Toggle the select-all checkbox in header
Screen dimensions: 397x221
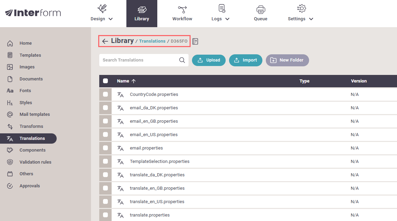click(105, 81)
